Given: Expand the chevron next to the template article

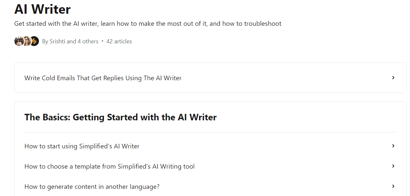Looking at the screenshot, I should [393, 166].
